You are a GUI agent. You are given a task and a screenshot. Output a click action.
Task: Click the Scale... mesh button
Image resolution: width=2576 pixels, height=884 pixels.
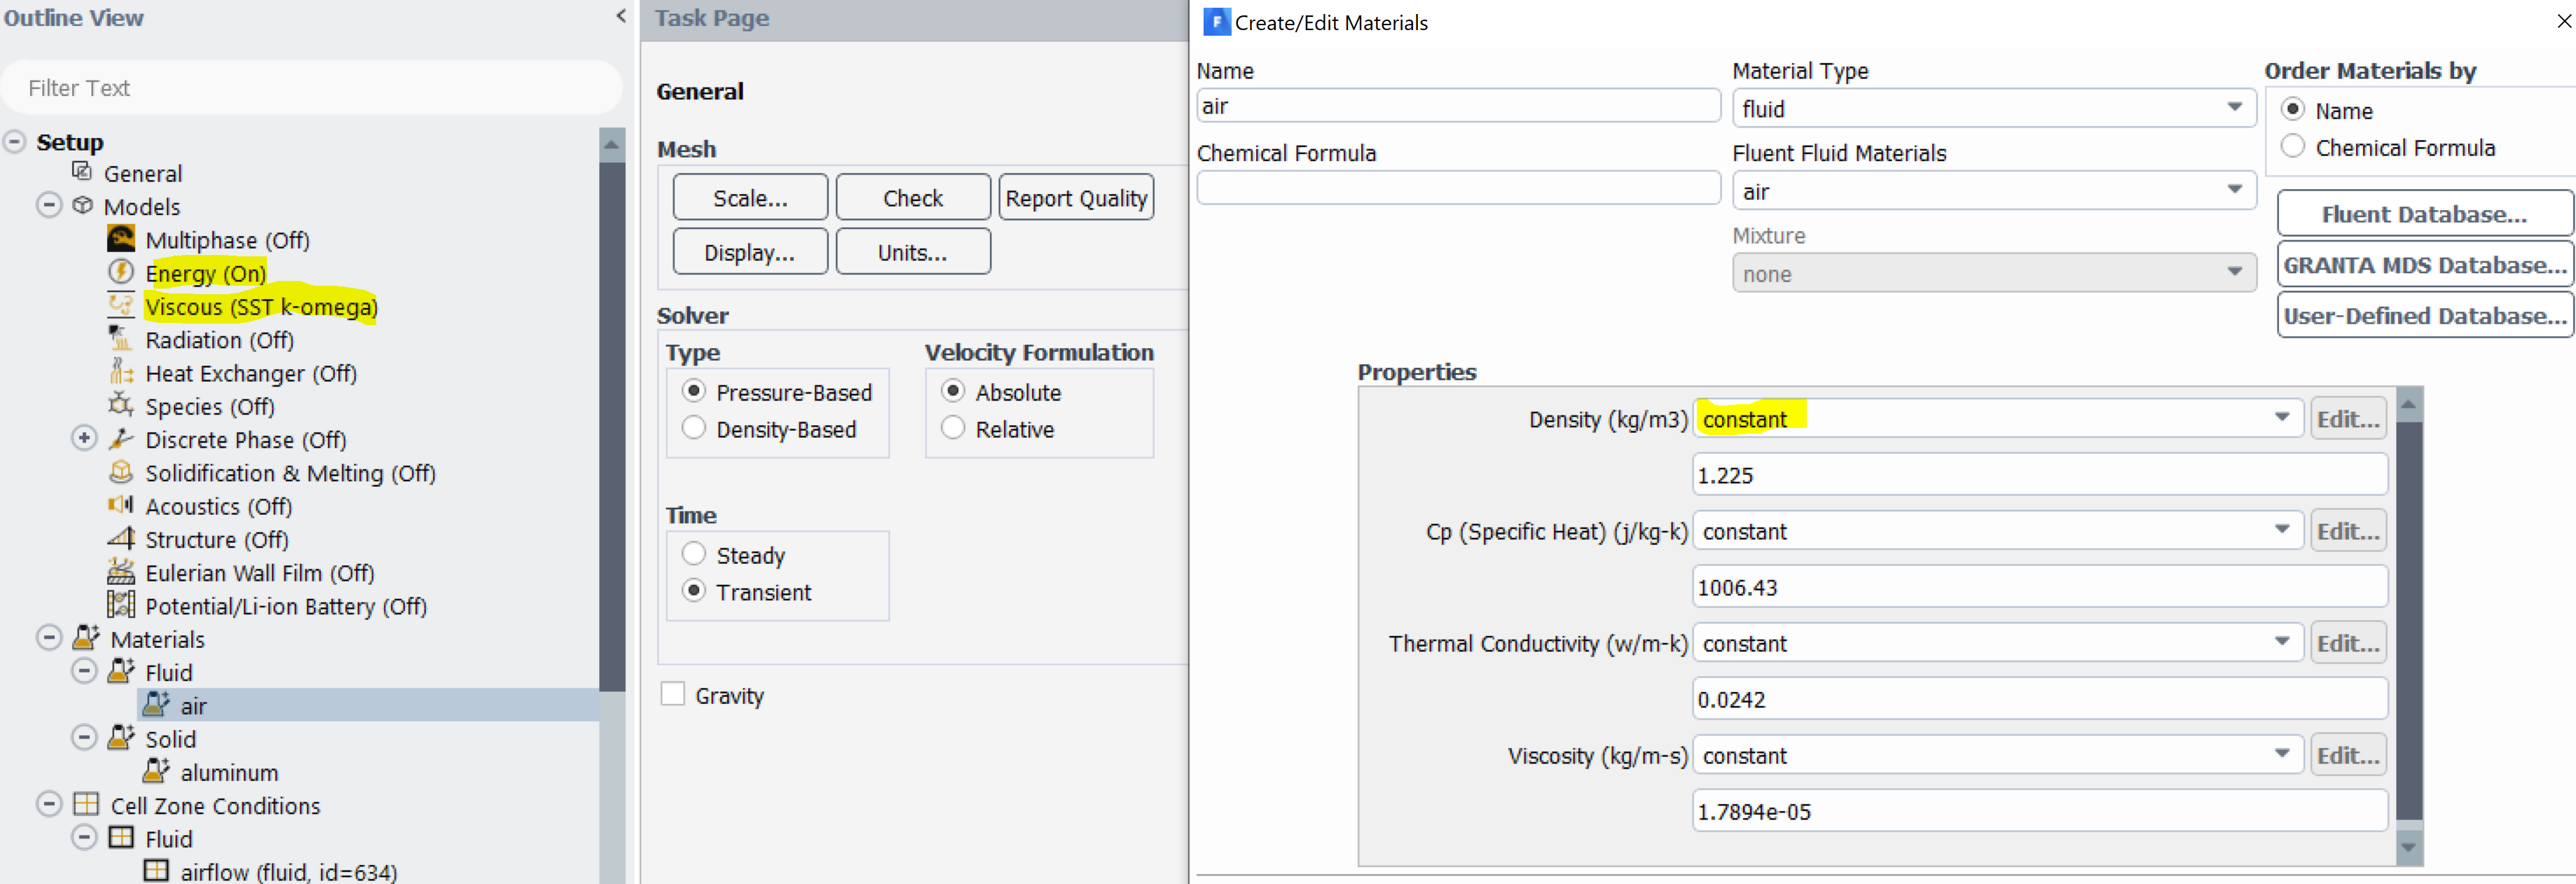pyautogui.click(x=750, y=197)
